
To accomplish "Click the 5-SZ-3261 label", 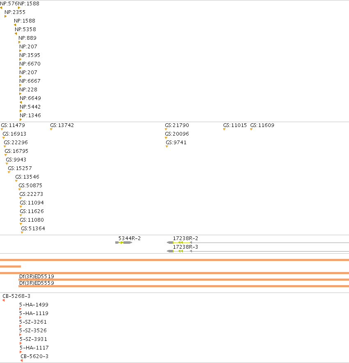I will click(33, 322).
